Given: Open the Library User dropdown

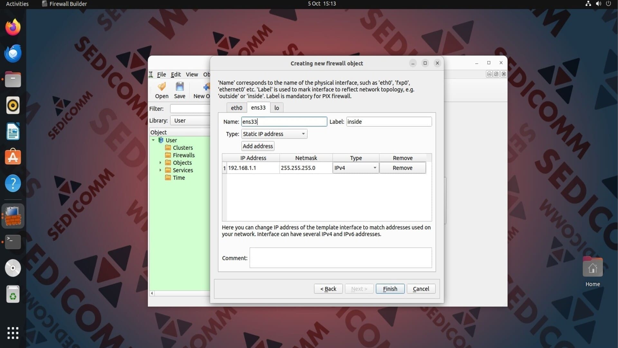Looking at the screenshot, I should tap(191, 121).
